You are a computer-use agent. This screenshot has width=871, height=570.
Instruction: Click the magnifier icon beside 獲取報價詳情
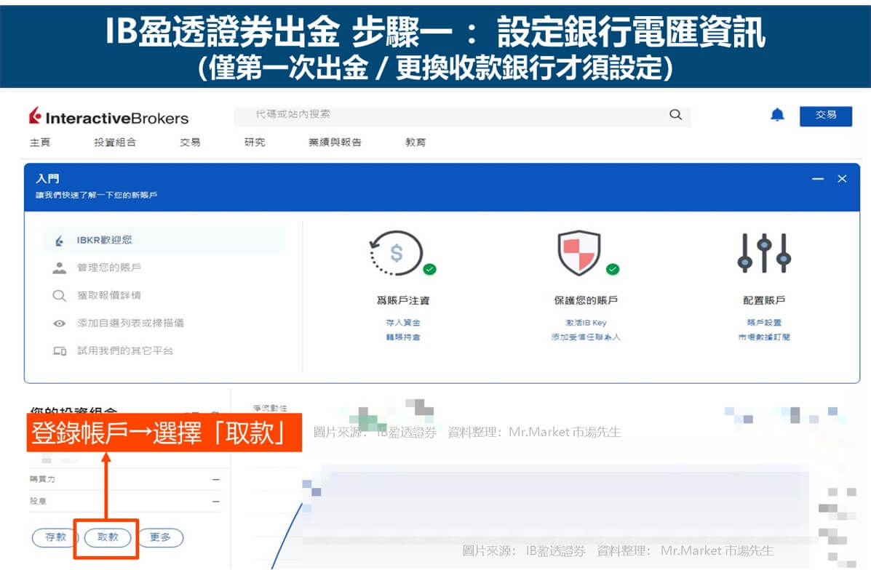pos(60,295)
